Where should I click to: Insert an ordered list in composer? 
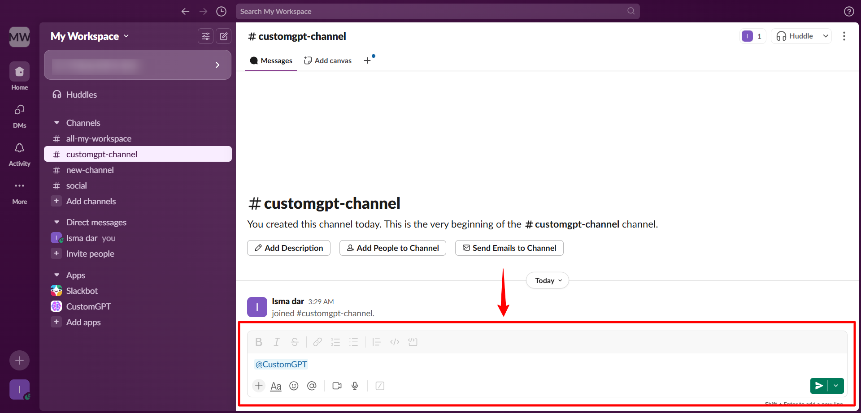tap(335, 342)
